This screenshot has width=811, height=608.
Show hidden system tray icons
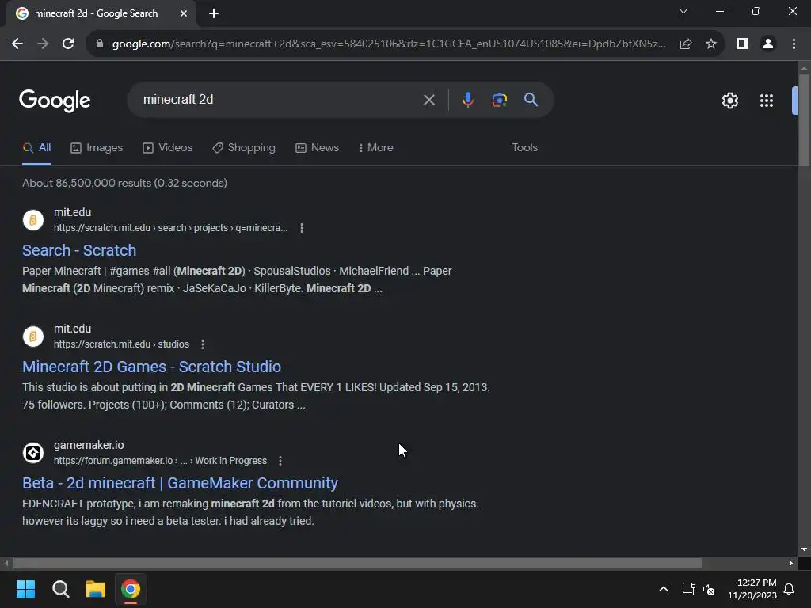664,589
